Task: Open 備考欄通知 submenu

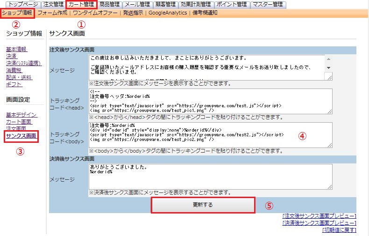Action: coord(205,13)
